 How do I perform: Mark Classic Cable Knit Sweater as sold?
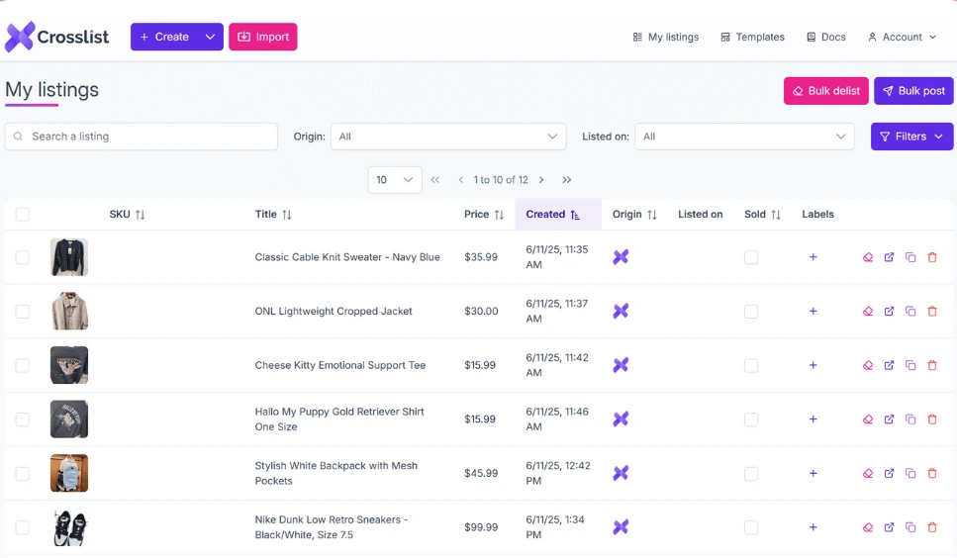[x=751, y=257]
